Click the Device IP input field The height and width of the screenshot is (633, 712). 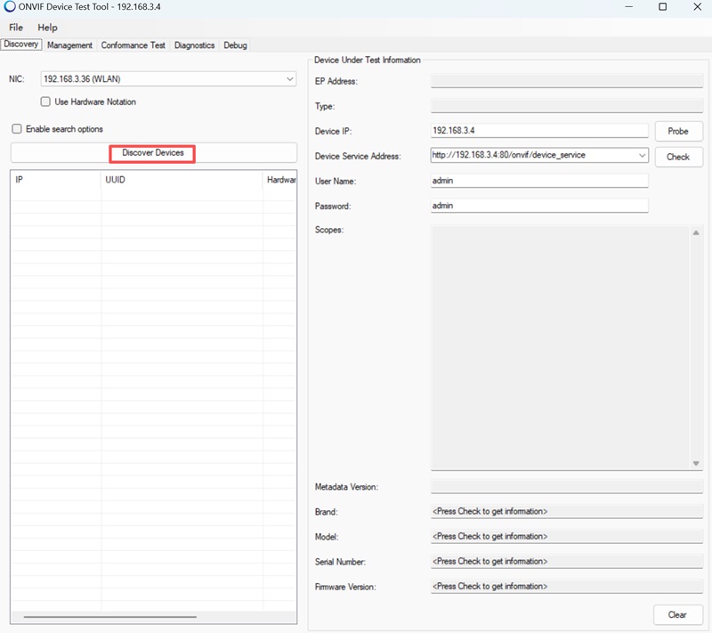point(538,131)
